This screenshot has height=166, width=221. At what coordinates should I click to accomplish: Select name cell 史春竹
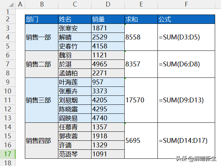(75, 46)
